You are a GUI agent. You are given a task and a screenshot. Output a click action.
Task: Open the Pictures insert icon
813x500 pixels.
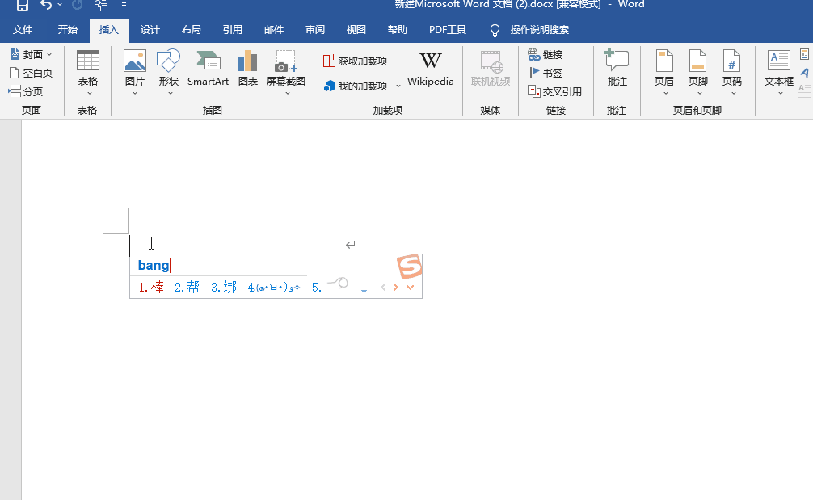click(x=134, y=69)
